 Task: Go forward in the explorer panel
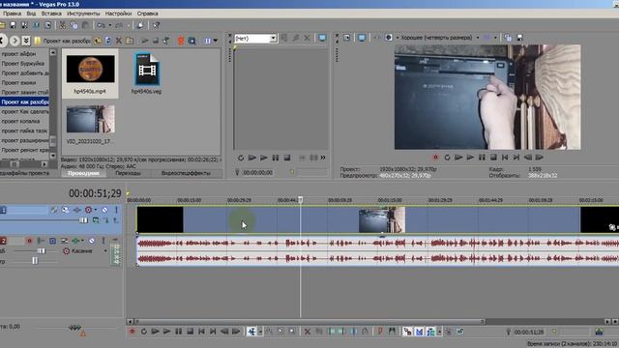point(15,41)
